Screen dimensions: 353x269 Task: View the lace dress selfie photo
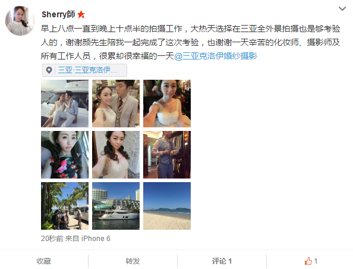tap(116, 155)
